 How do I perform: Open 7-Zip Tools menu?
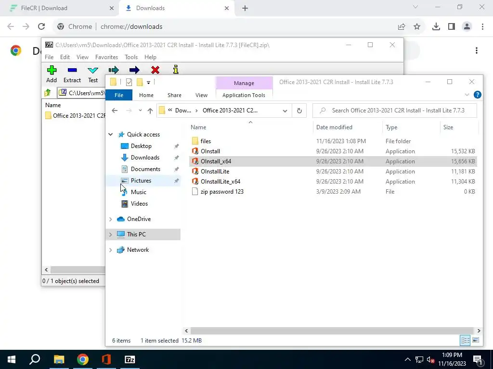click(x=131, y=57)
